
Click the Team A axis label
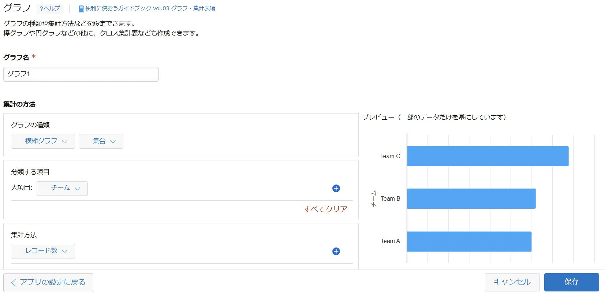pyautogui.click(x=390, y=241)
